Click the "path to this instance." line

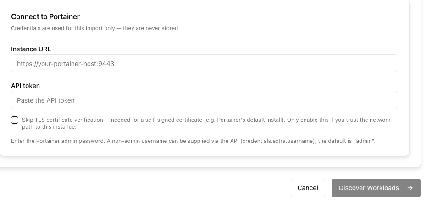(x=49, y=127)
